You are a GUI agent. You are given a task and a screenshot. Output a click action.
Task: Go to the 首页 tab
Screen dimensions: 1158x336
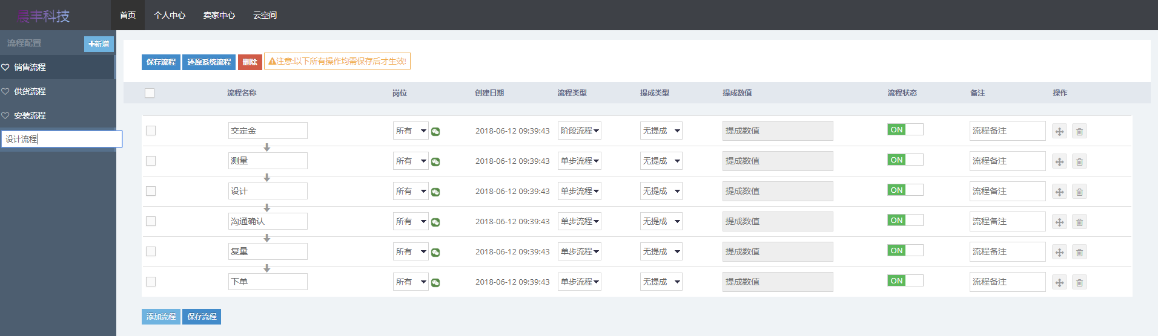[x=128, y=15]
